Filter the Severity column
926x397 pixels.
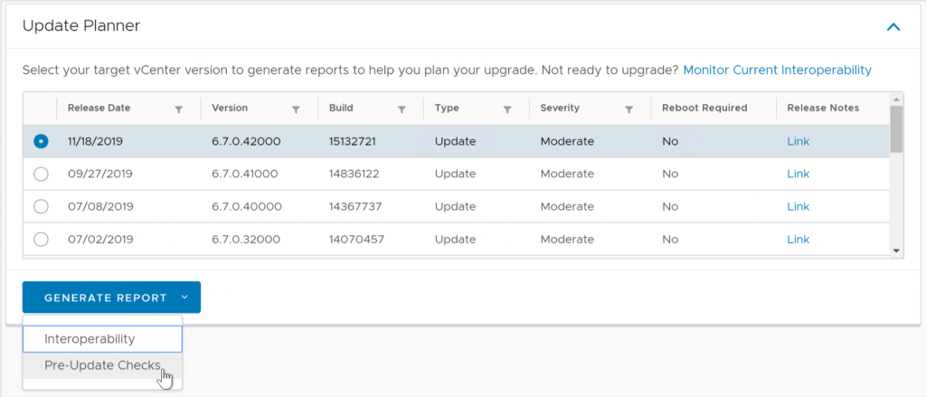point(629,109)
